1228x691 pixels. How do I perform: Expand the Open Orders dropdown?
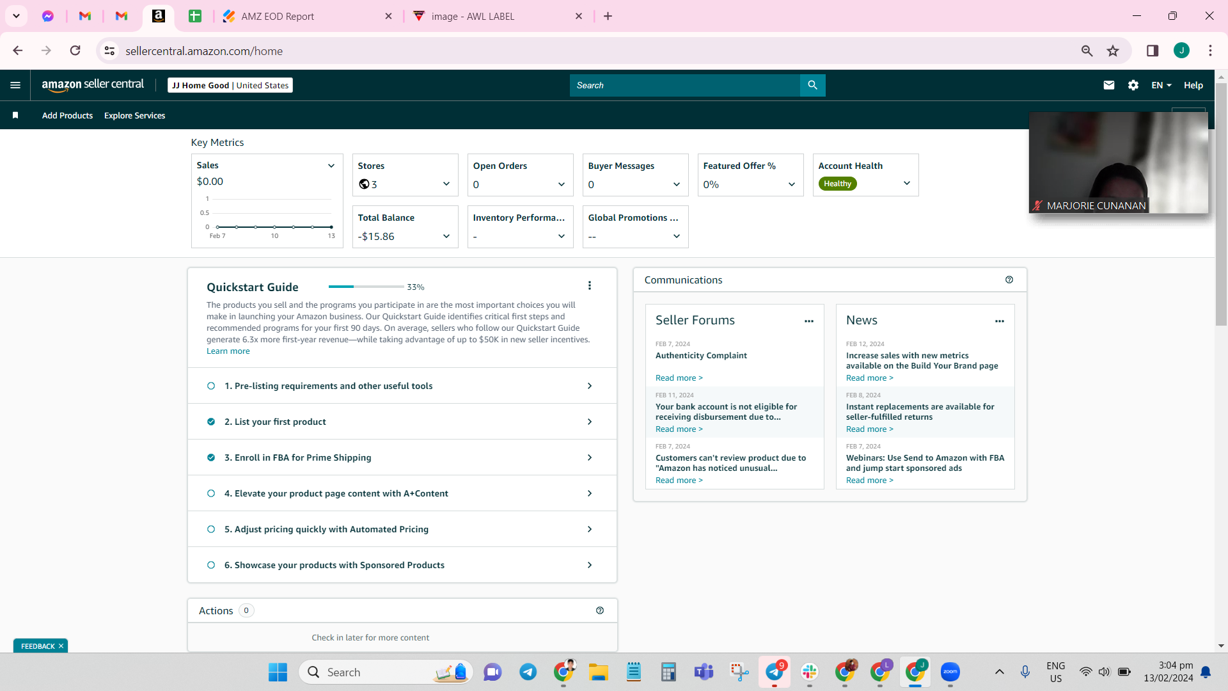[562, 184]
